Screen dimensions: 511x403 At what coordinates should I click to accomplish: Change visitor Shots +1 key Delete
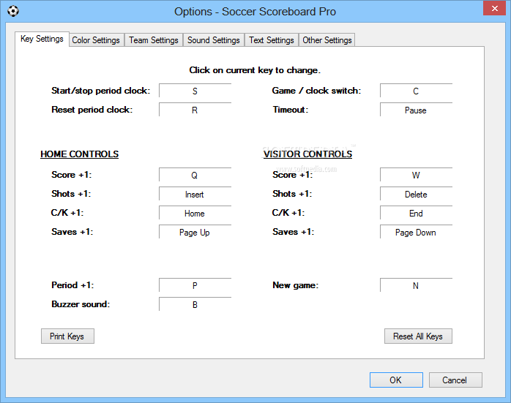[416, 194]
